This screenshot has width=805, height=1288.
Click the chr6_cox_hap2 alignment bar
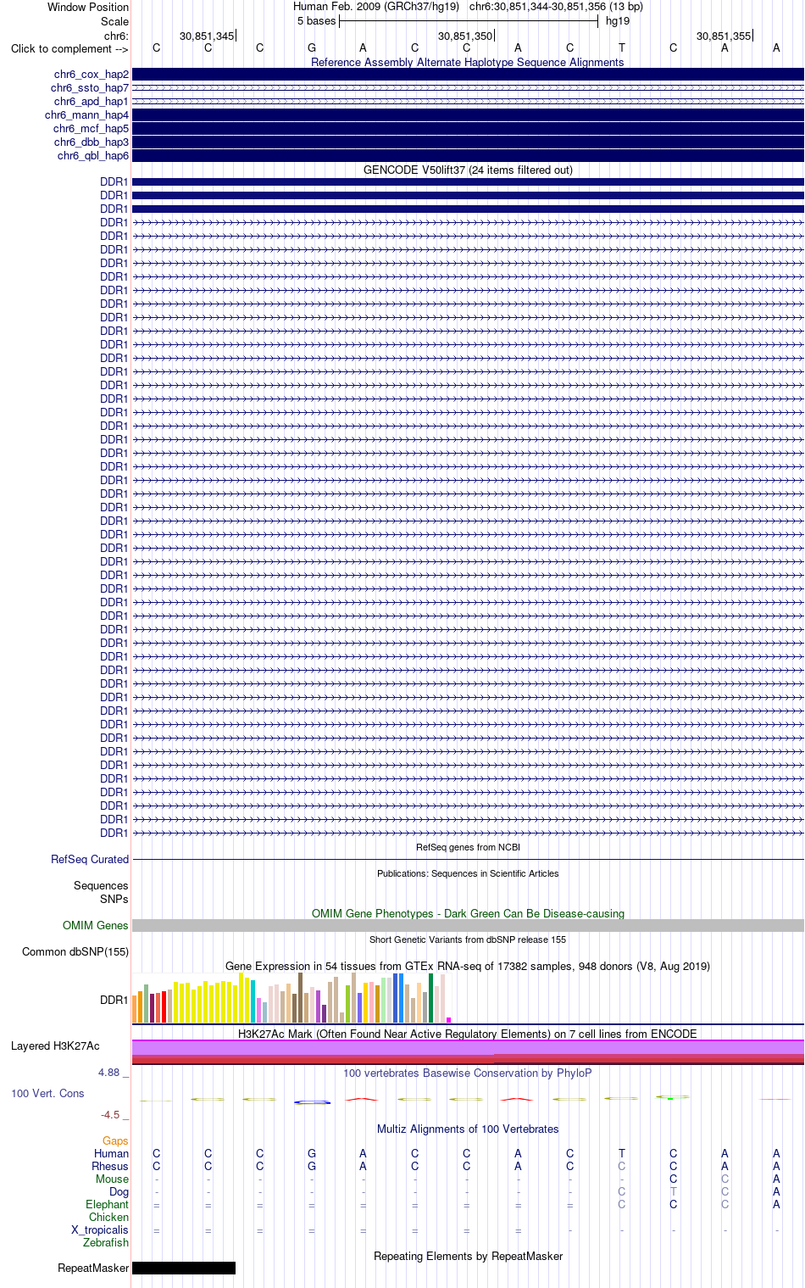tap(468, 75)
